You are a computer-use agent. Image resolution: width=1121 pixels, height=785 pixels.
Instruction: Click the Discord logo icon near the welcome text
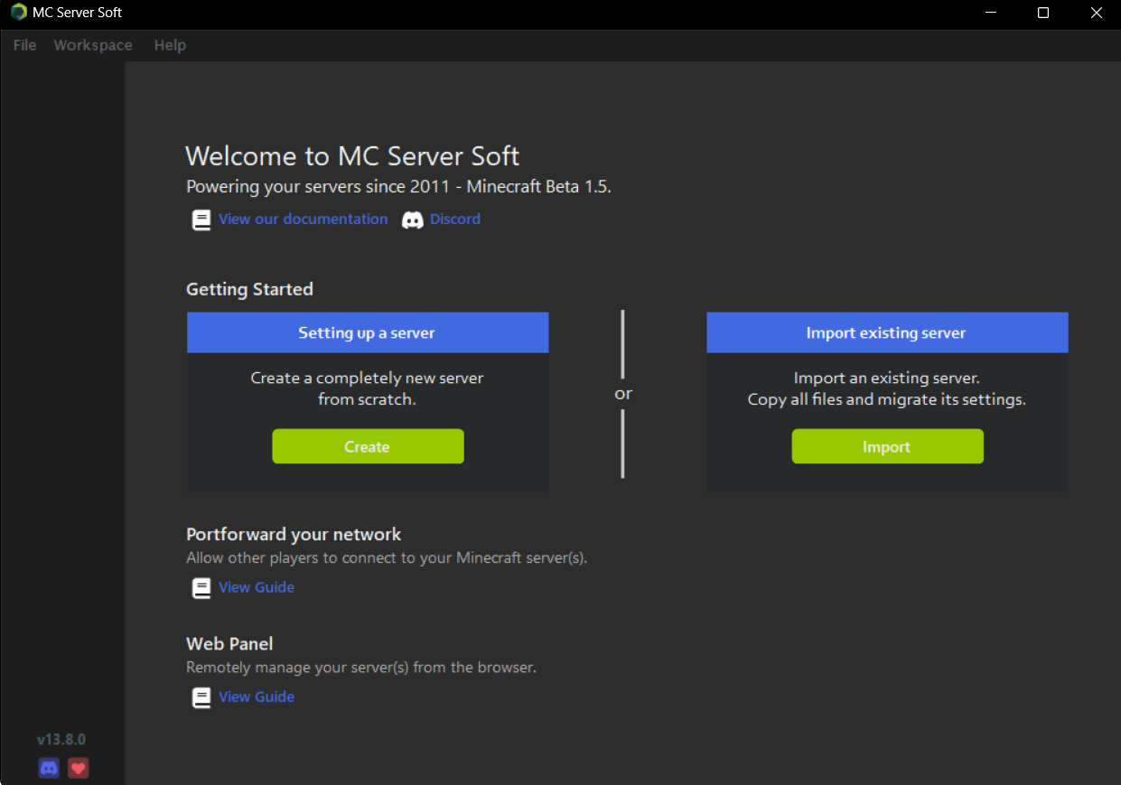point(413,220)
